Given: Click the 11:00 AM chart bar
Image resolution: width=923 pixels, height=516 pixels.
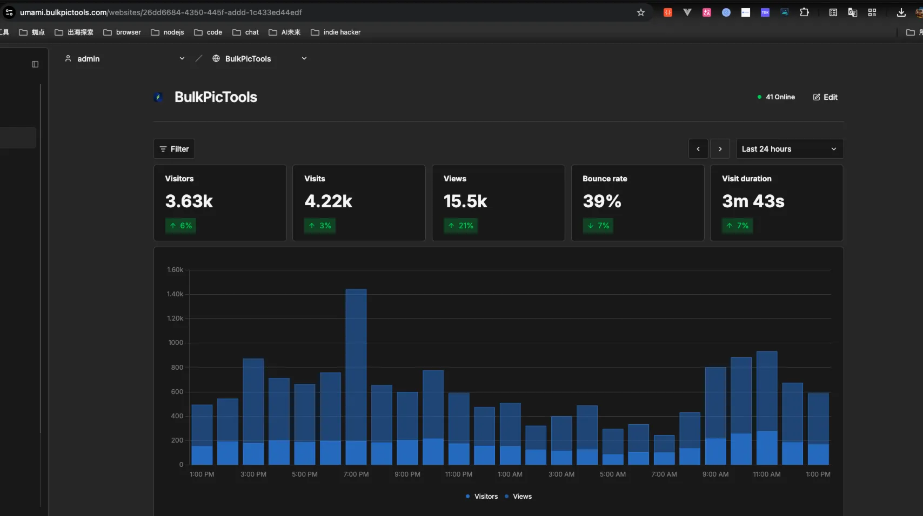Looking at the screenshot, I should tap(767, 408).
